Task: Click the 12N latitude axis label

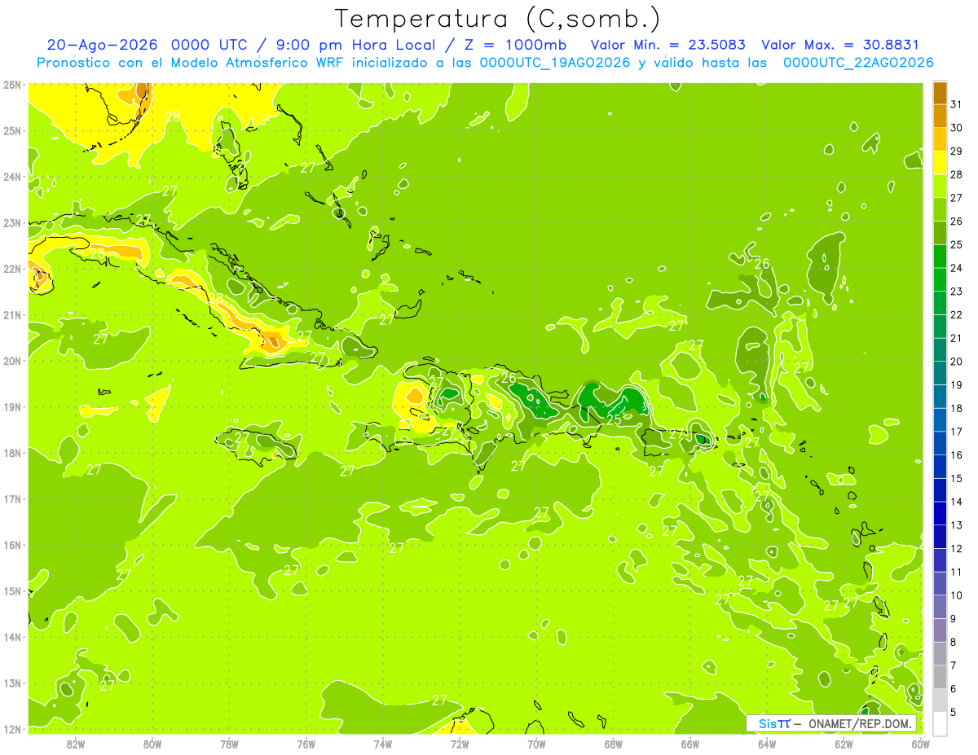Action: click(x=12, y=729)
